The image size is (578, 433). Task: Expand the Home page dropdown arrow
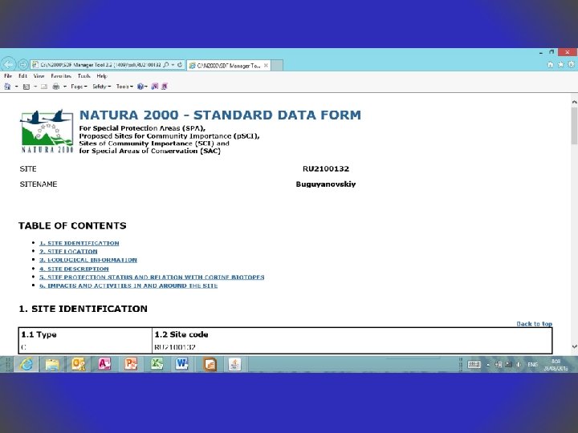point(16,87)
